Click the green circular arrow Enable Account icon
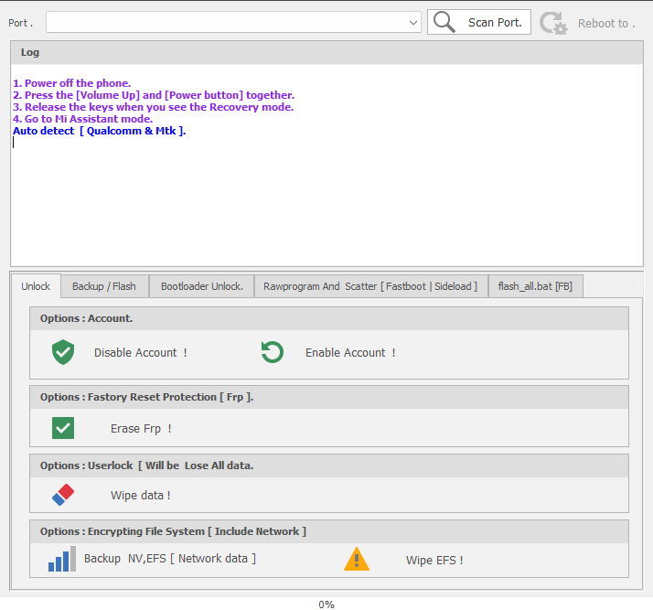Screen dimensions: 653x610 pyautogui.click(x=273, y=352)
